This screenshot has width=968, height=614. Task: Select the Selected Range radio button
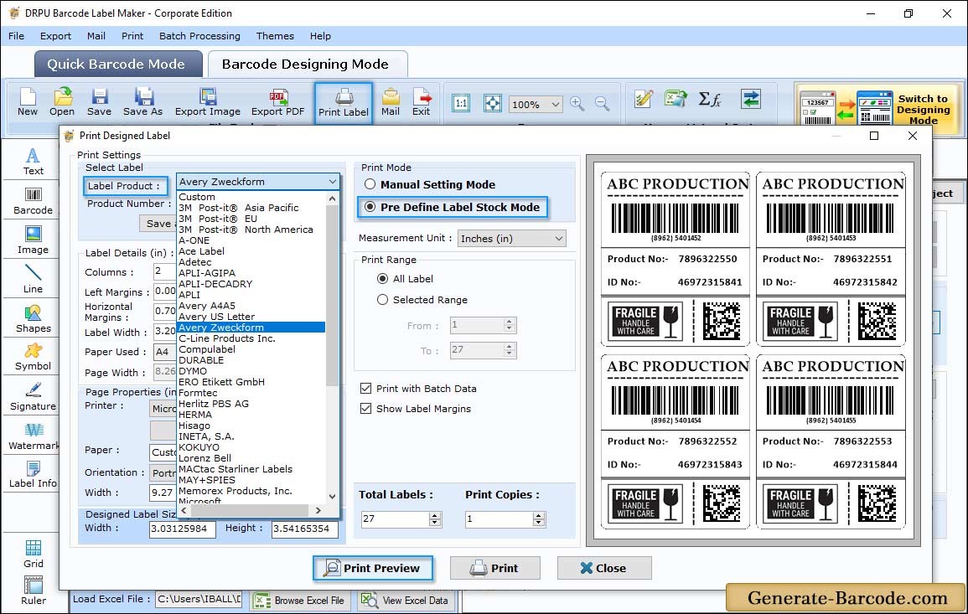click(x=382, y=300)
